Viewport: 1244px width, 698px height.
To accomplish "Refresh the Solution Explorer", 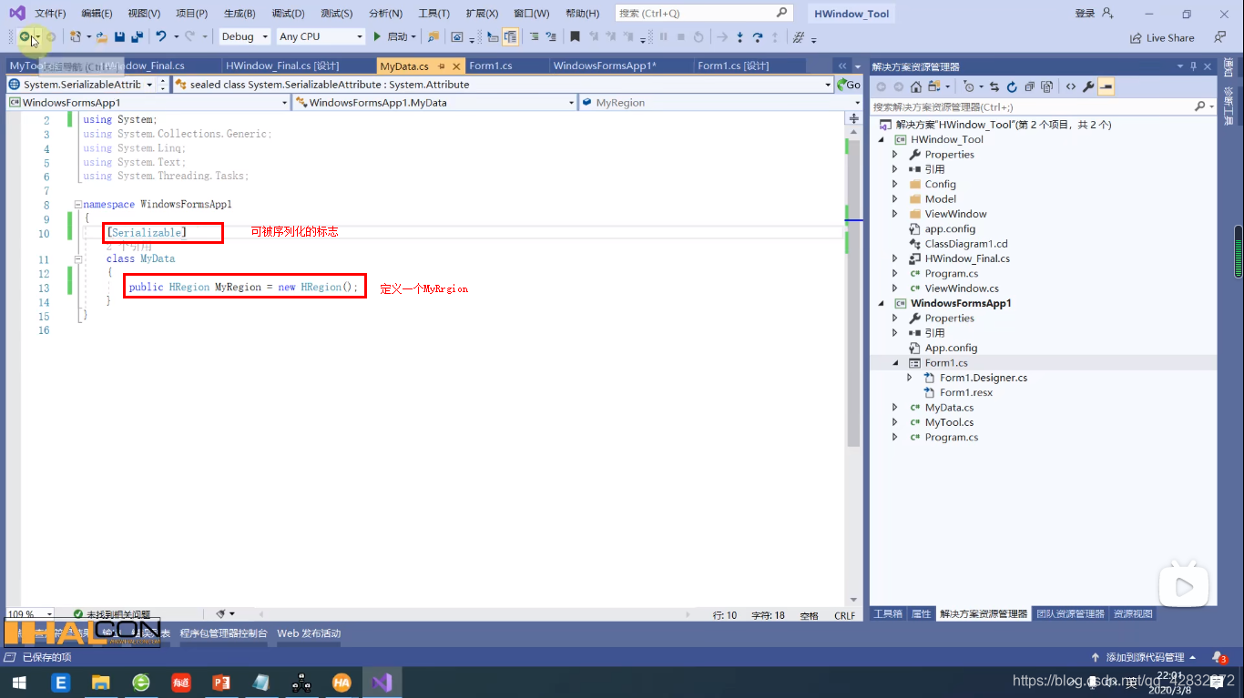I will point(1012,86).
